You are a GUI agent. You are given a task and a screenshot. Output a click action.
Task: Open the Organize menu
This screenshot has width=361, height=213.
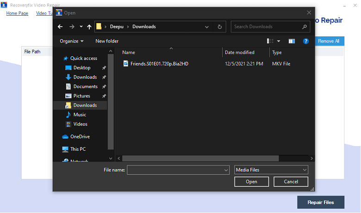71,41
